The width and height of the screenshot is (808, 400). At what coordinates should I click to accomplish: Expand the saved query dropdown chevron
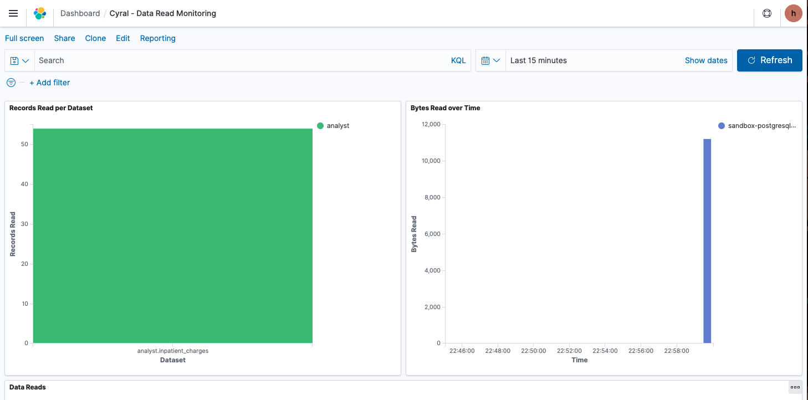(x=25, y=60)
